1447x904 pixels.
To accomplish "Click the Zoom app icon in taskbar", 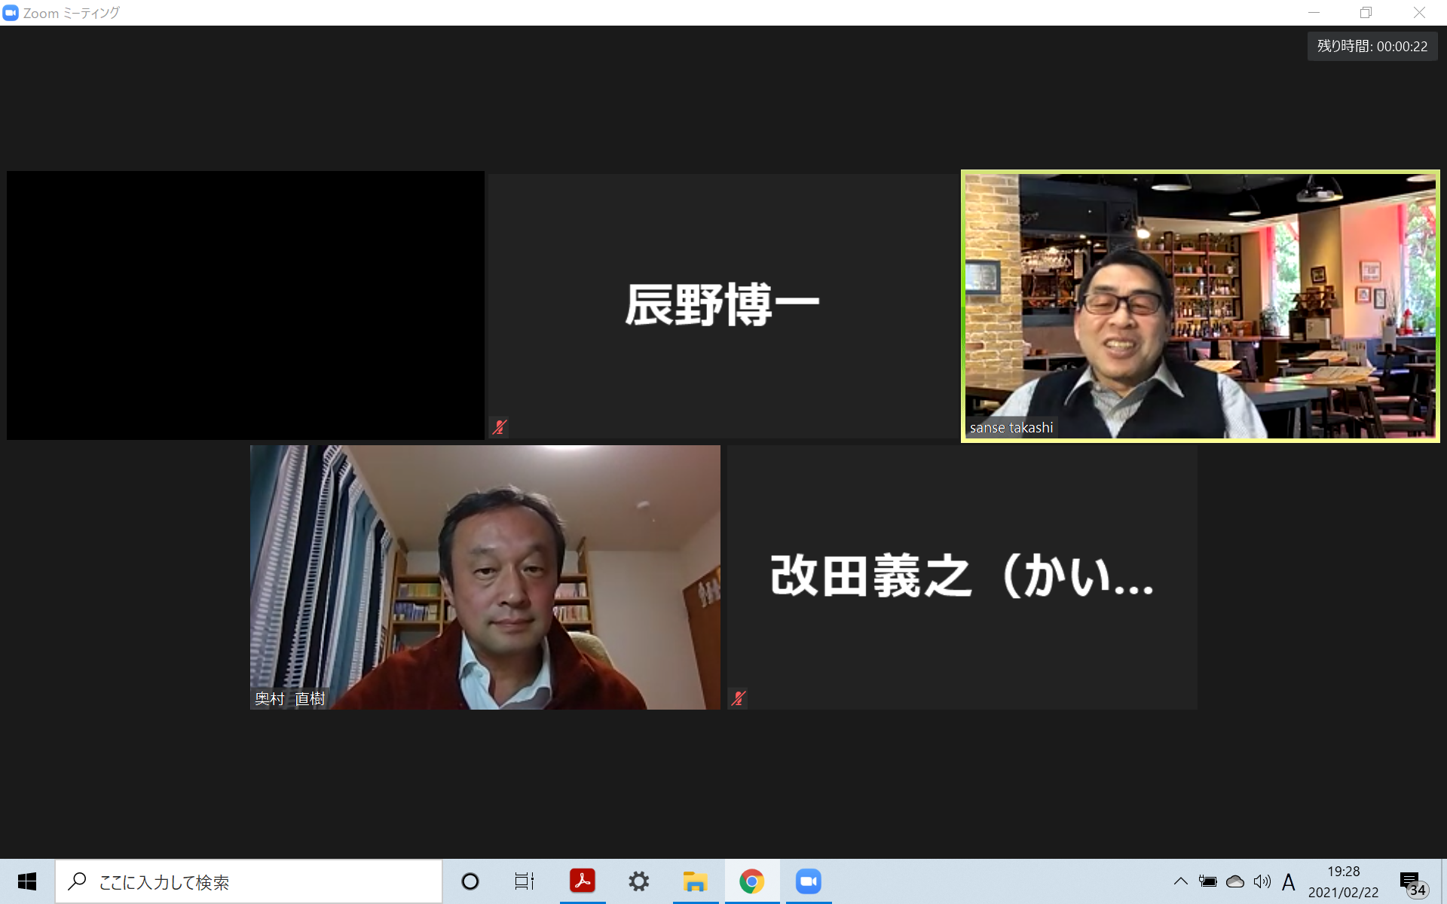I will click(809, 881).
